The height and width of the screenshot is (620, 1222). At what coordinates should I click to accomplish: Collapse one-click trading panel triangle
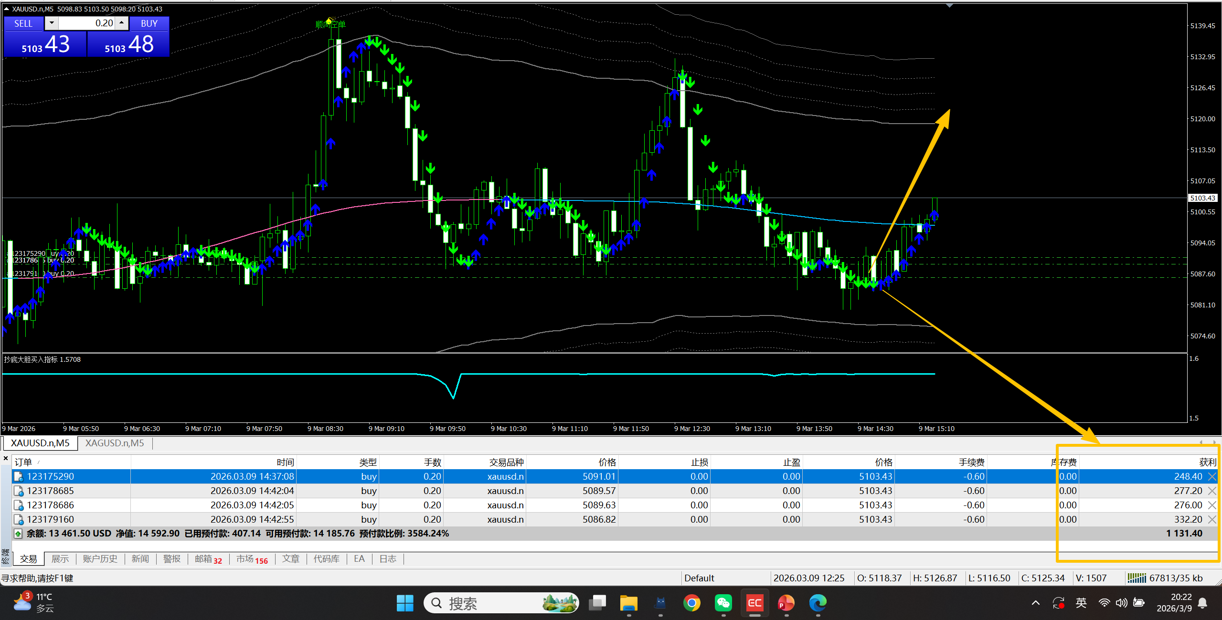coord(7,9)
